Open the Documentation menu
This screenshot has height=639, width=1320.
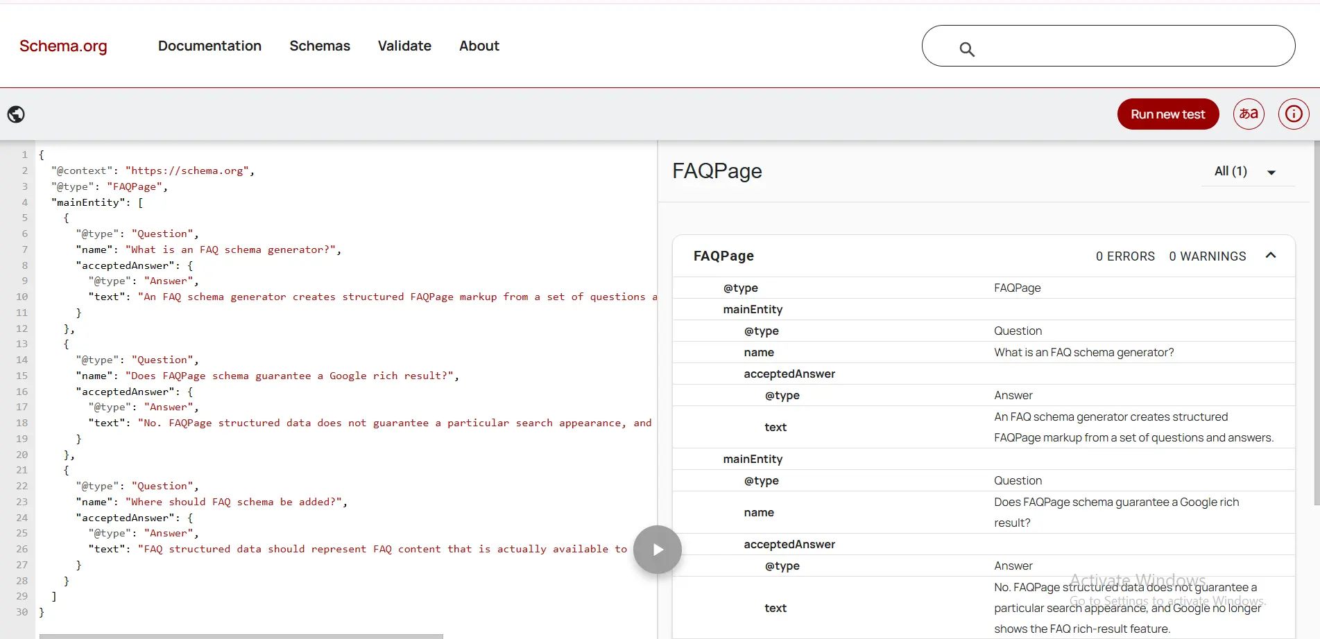click(209, 46)
